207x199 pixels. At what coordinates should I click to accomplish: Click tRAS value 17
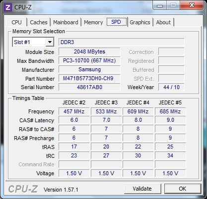pos(74,147)
